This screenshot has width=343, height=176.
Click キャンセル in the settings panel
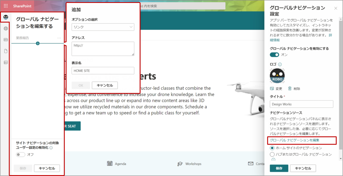(x=303, y=168)
